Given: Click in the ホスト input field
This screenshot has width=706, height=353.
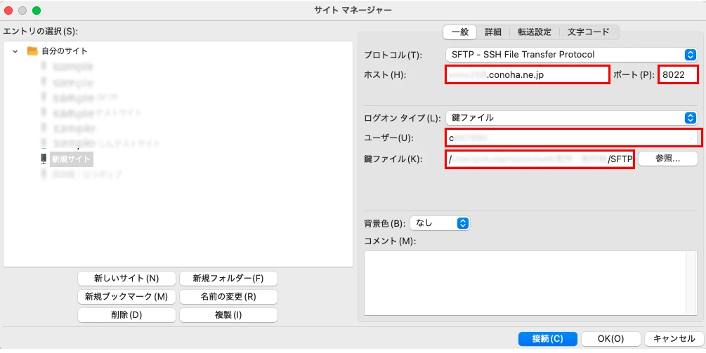Looking at the screenshot, I should (x=527, y=75).
